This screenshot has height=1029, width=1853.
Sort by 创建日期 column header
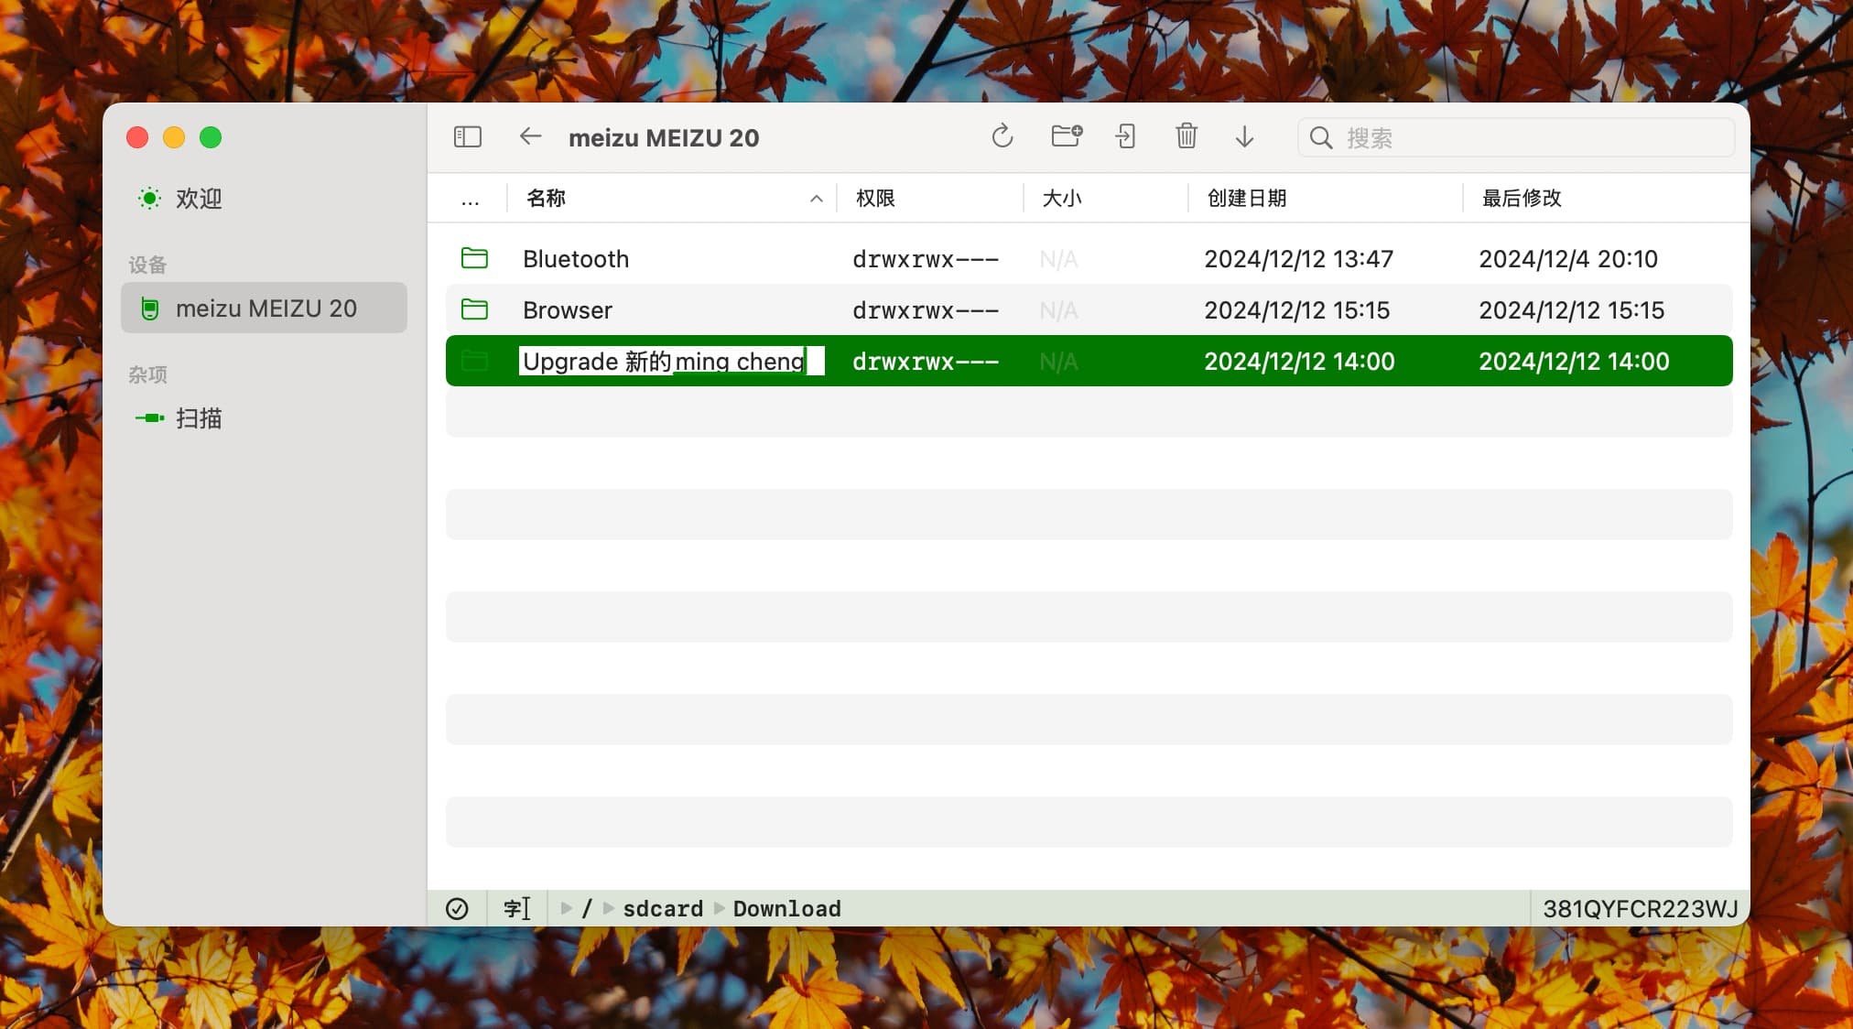click(x=1246, y=199)
